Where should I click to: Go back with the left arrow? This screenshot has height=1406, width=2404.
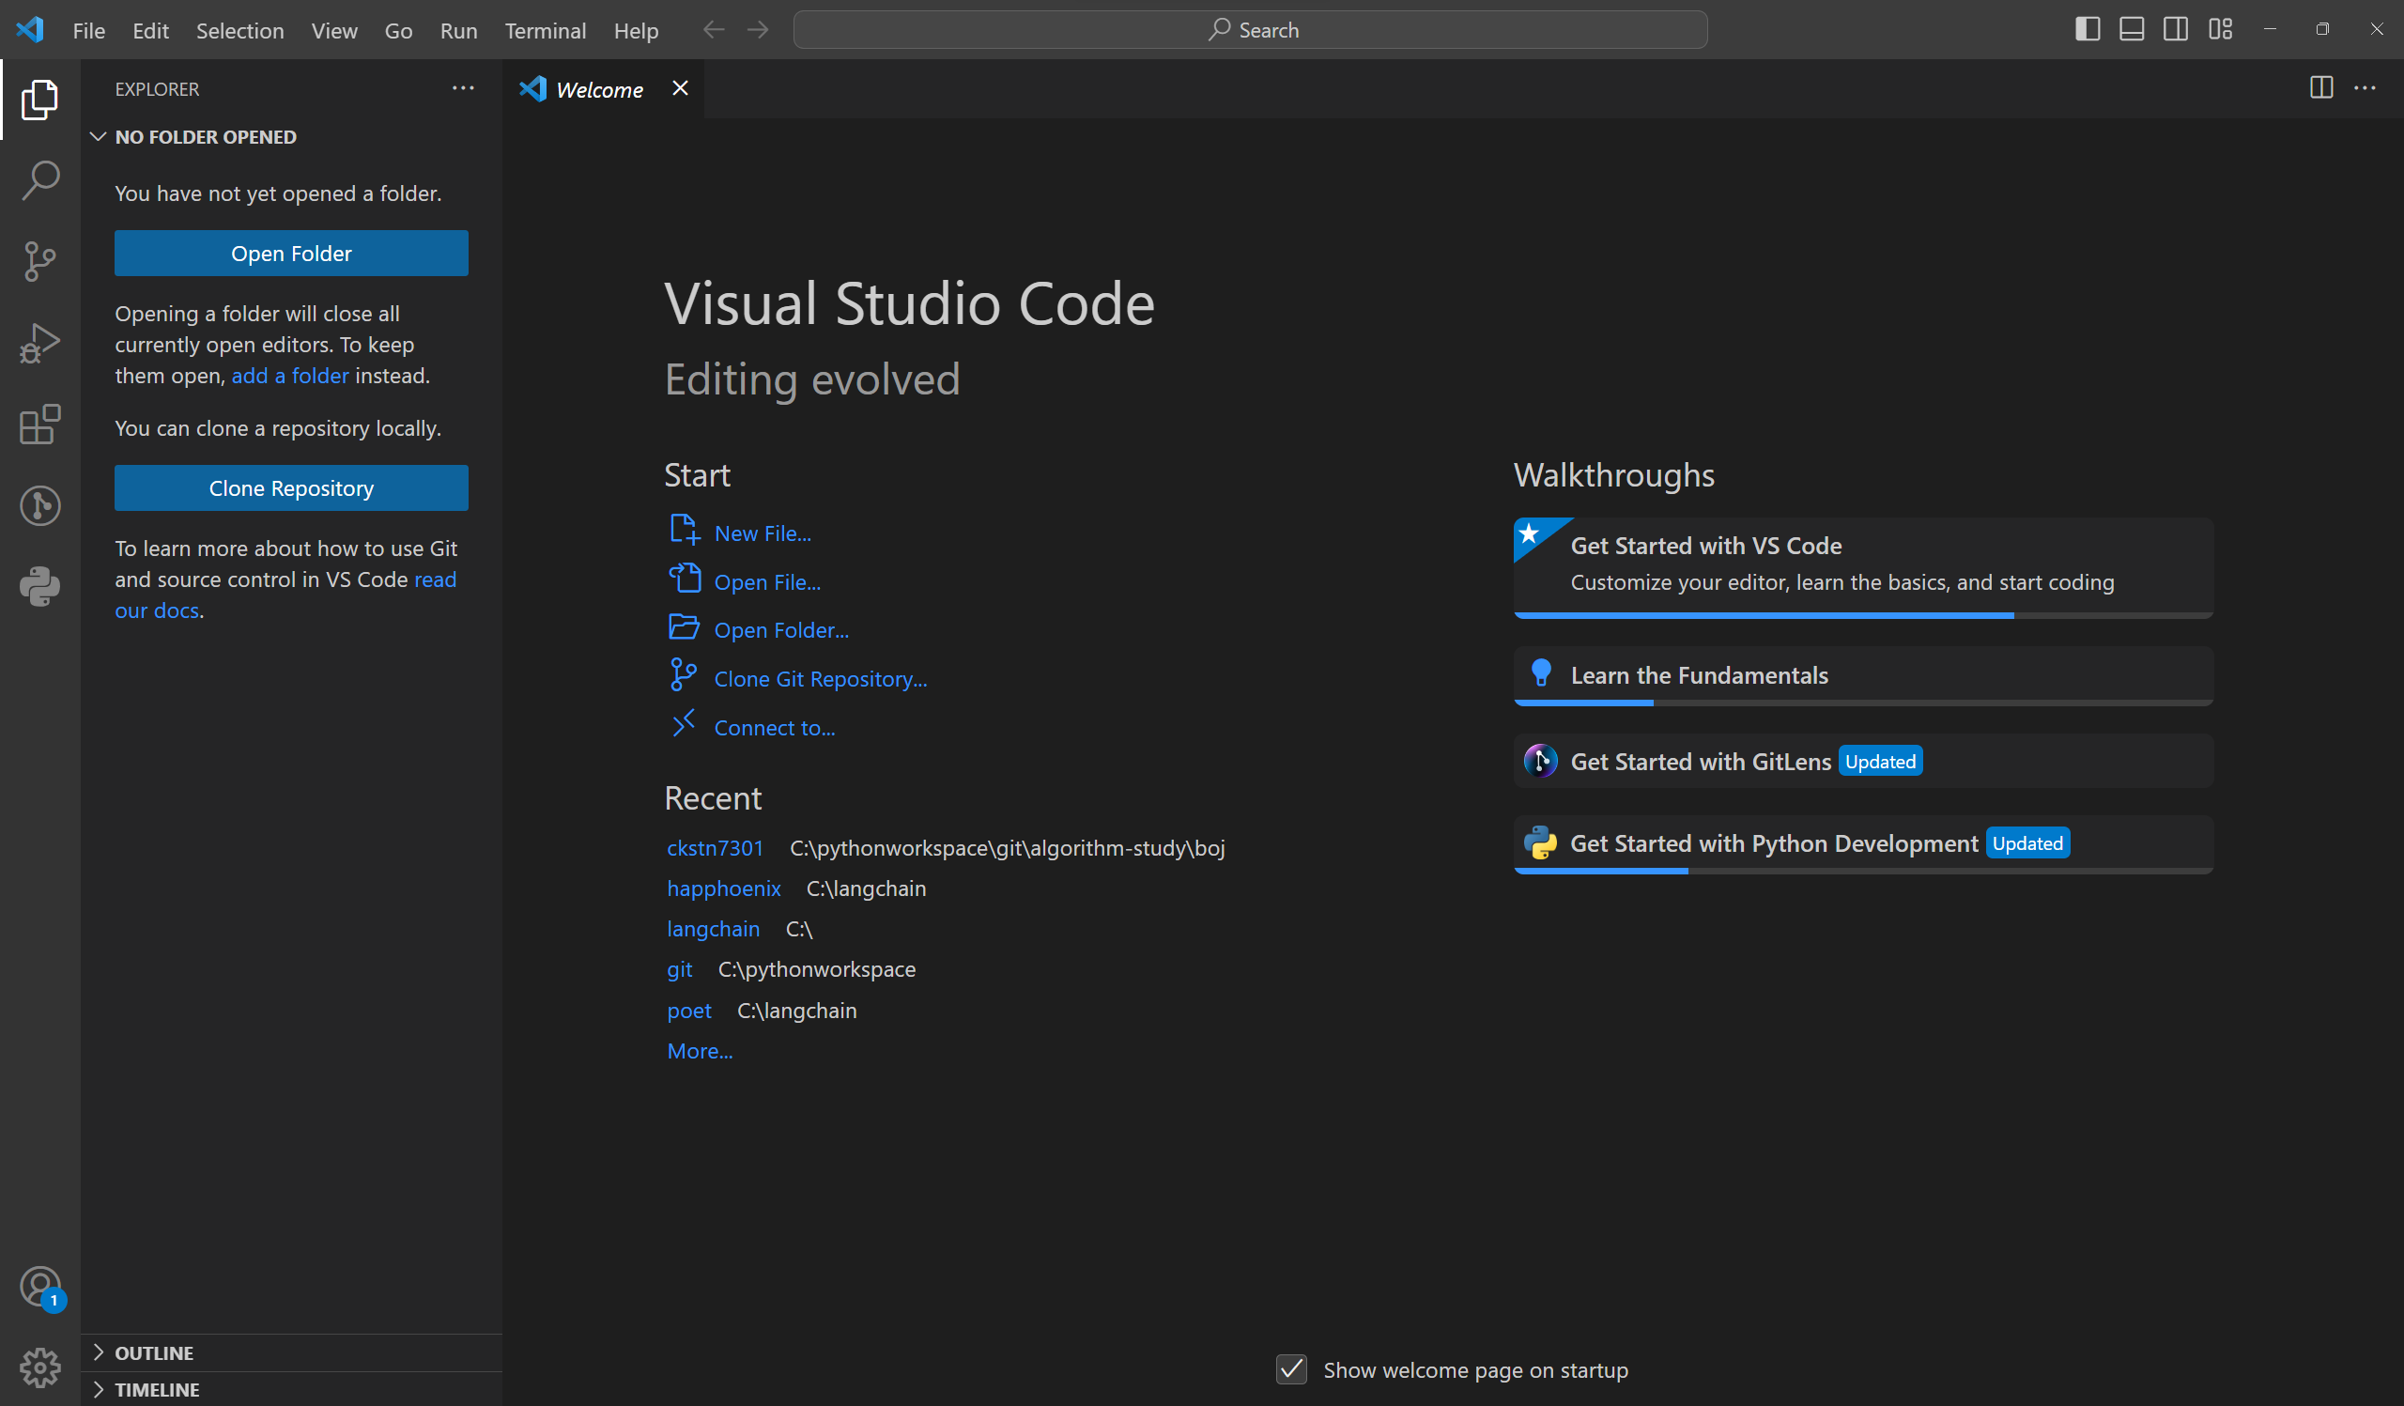point(714,29)
